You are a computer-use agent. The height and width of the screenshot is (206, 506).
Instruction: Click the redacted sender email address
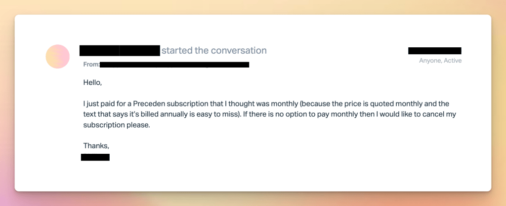(174, 65)
